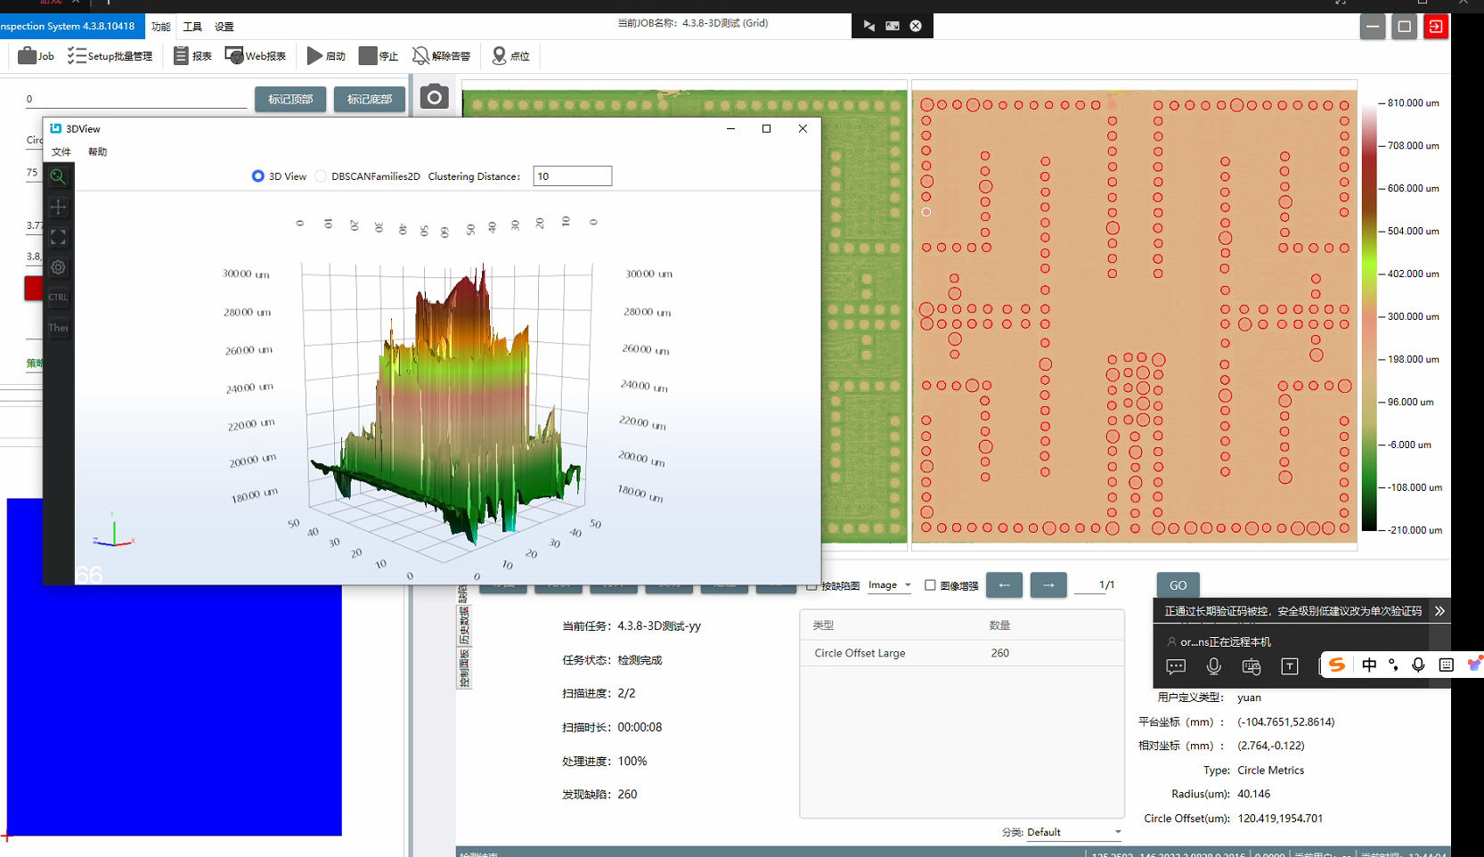Click the 标记顶部 button

290,99
